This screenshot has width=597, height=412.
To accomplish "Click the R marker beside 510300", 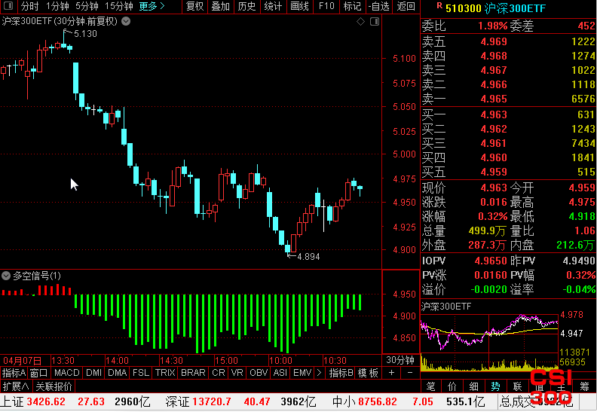I will click(x=439, y=5).
